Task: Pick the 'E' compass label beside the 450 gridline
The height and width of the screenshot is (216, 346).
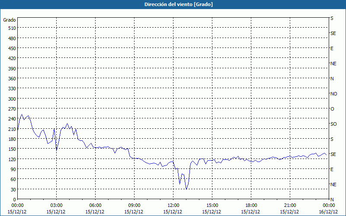Action: click(x=332, y=48)
